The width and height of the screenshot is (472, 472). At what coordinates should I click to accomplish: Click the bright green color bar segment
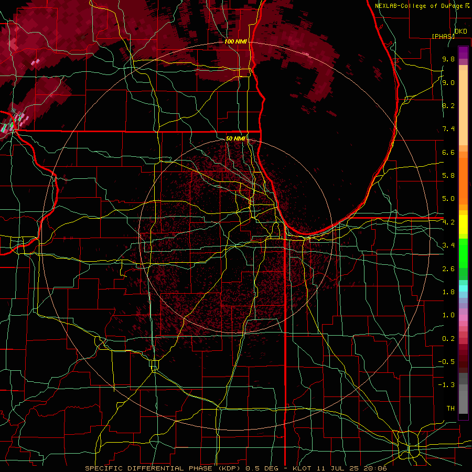point(463,253)
